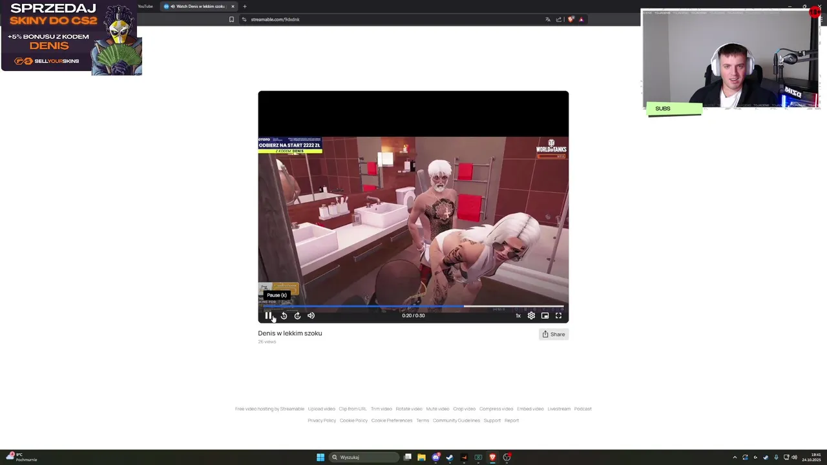
Task: Click the Wyszukaj taskbar search box
Action: (x=364, y=457)
